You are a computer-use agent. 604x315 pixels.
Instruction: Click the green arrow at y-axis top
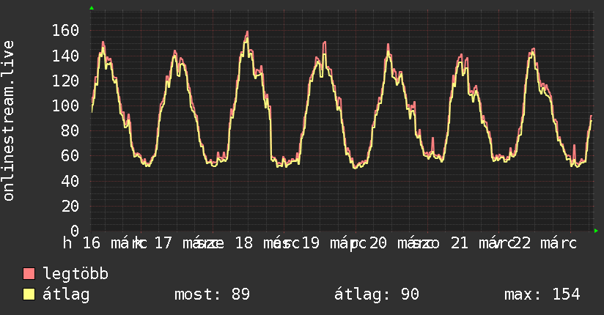click(92, 8)
